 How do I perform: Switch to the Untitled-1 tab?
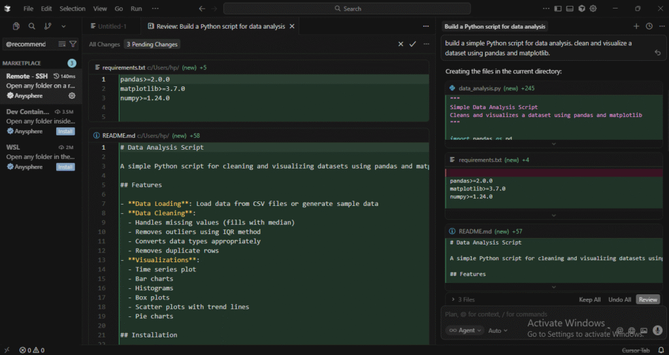(x=112, y=26)
